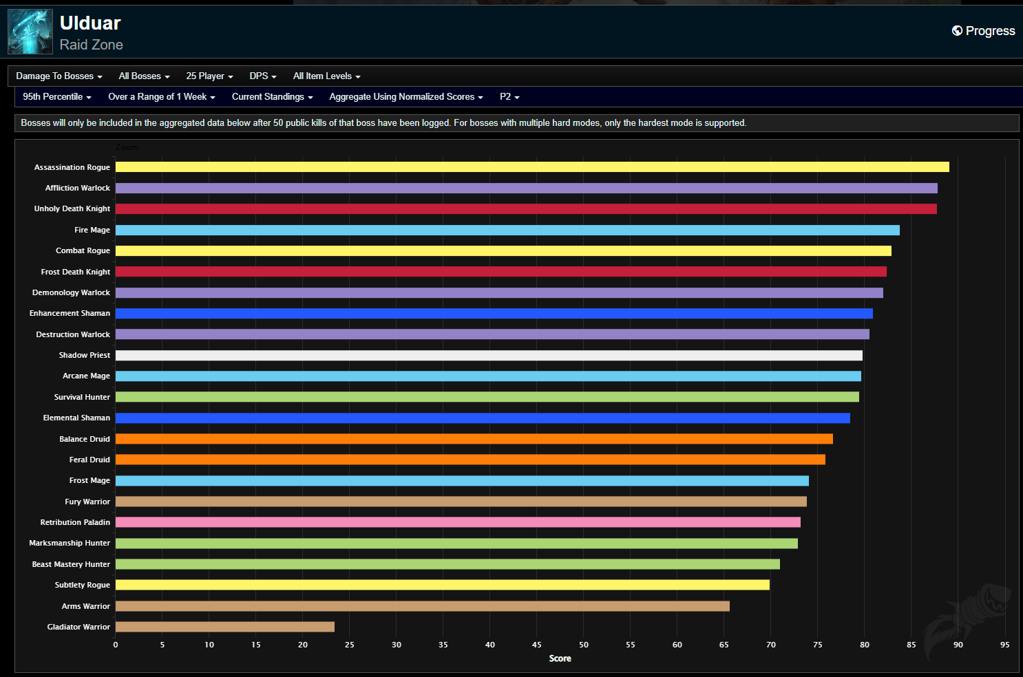Click the Fire Mage axis label
The width and height of the screenshot is (1023, 677).
[x=92, y=230]
